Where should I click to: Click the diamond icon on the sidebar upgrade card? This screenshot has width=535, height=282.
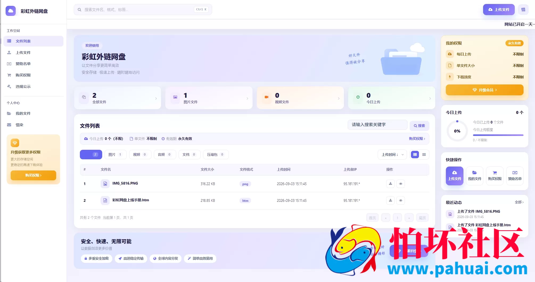(x=15, y=143)
